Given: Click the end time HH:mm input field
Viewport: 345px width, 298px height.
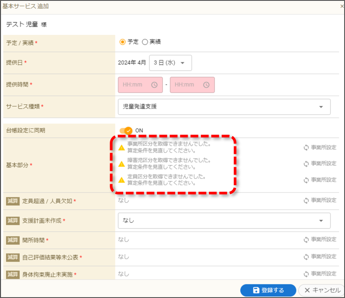Looking at the screenshot, I should pyautogui.click(x=192, y=85).
